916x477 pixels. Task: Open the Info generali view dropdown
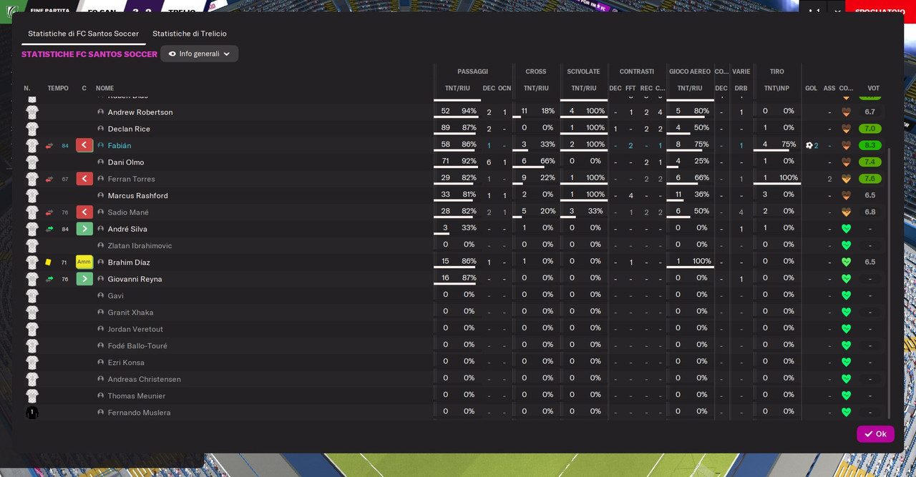click(199, 54)
